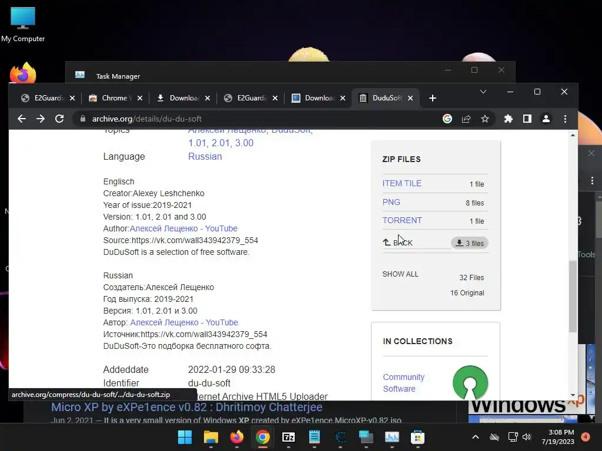
Task: Open the Community Software collection link
Action: (x=404, y=383)
